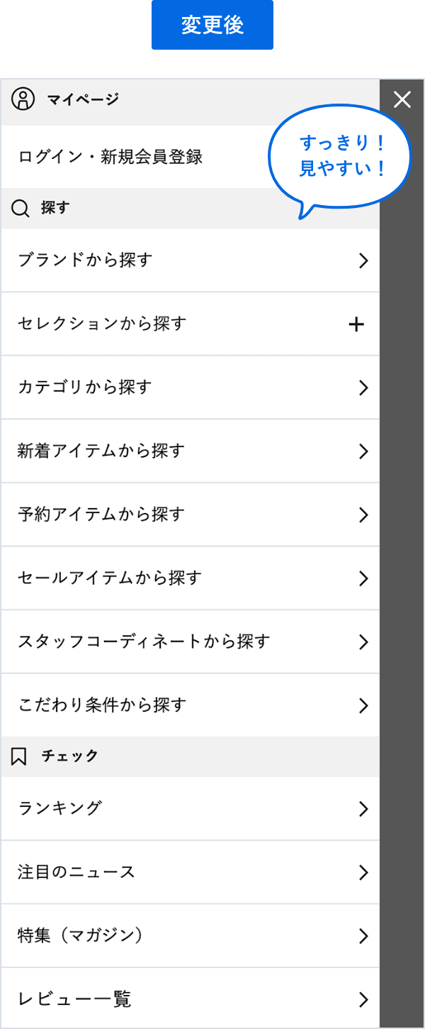Open セールアイテムから探す

click(x=110, y=578)
